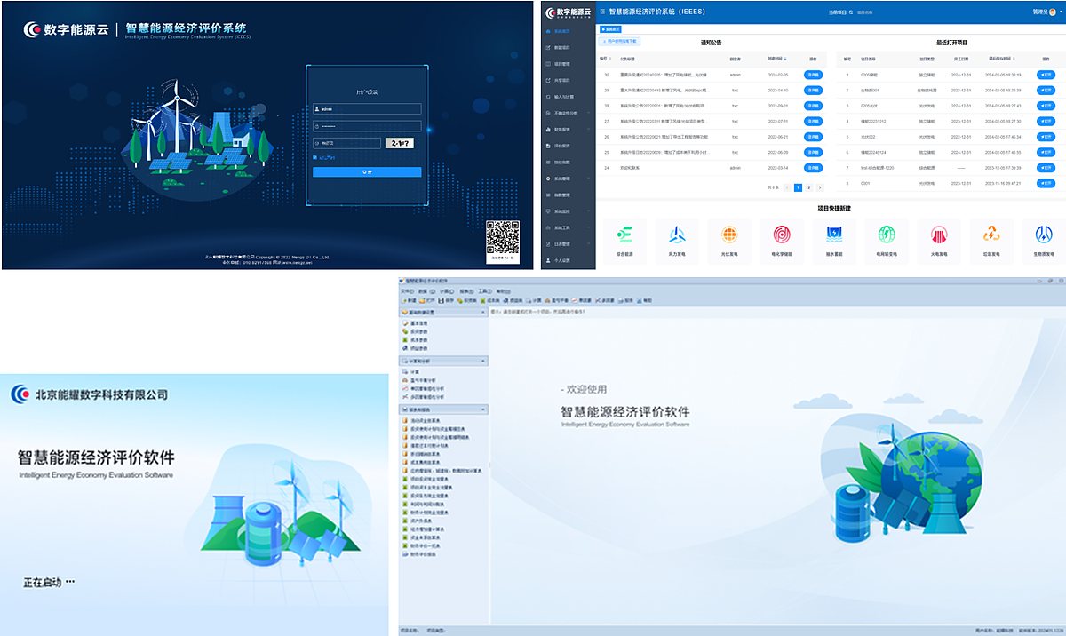The image size is (1066, 636).
Task: Click the captcha image on login form
Action: [x=400, y=143]
